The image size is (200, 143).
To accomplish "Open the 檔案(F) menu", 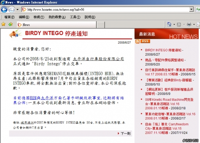I will coord(9,17).
